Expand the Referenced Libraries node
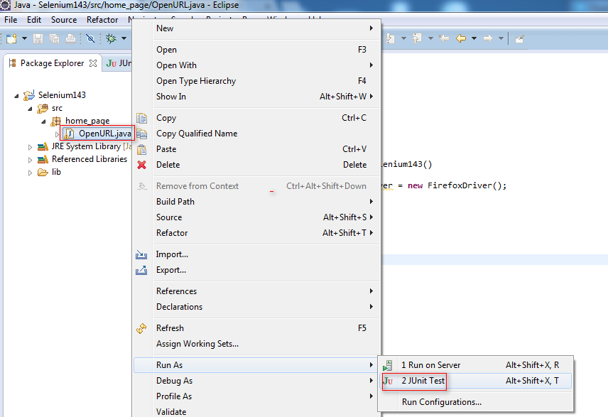 pyautogui.click(x=30, y=160)
